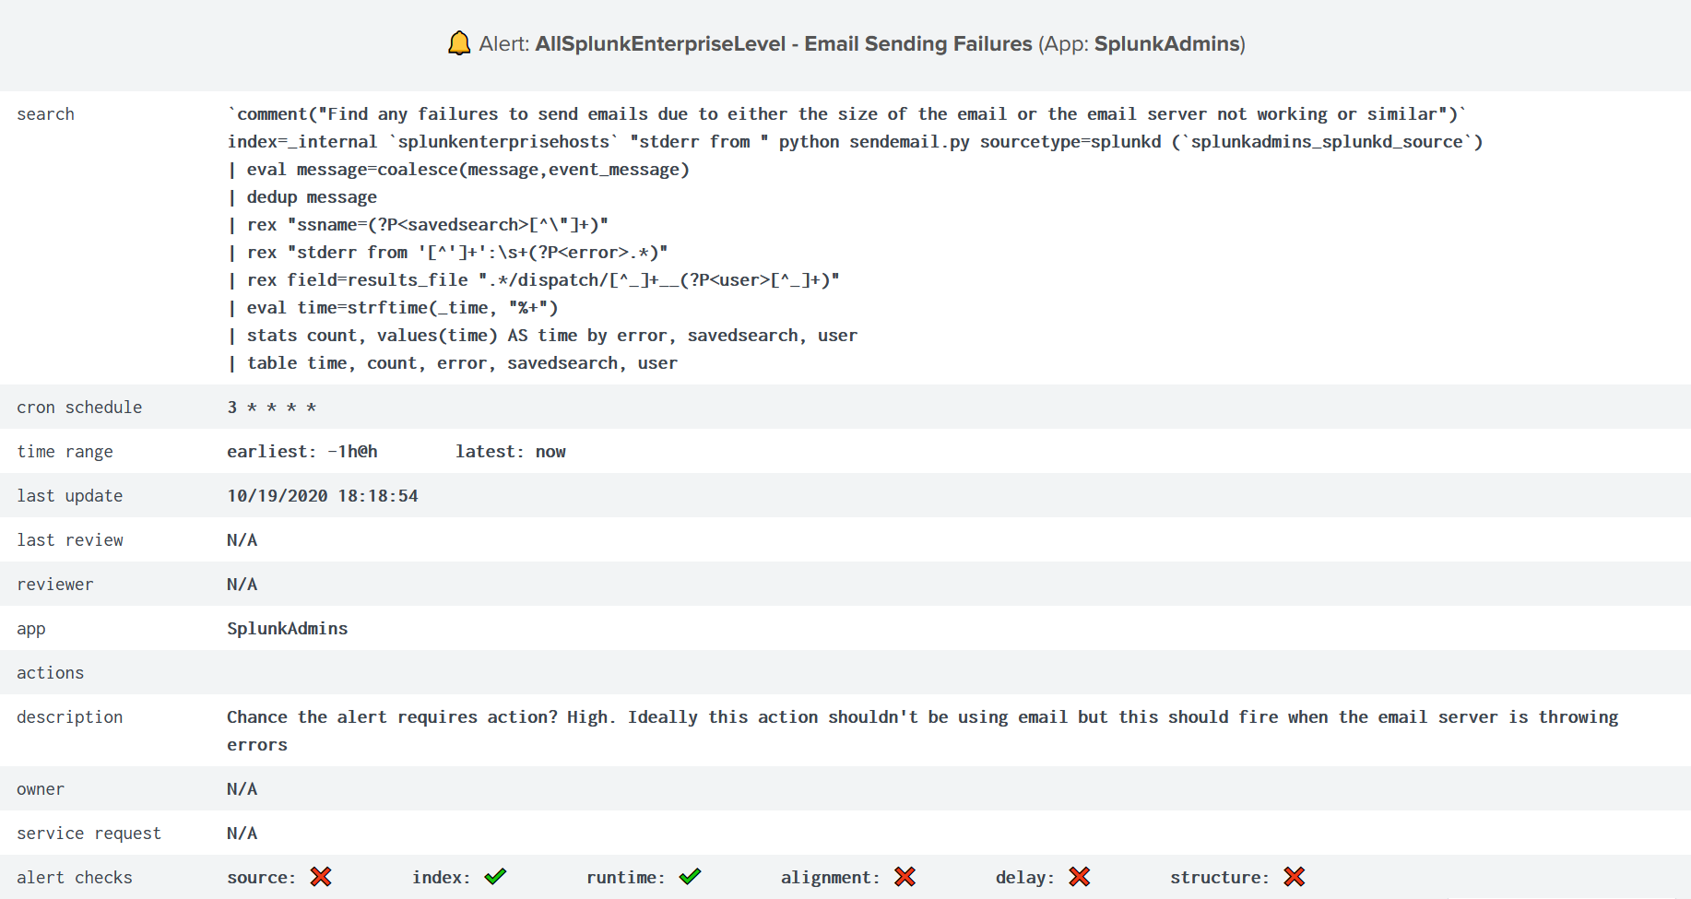The image size is (1691, 899).
Task: Click the alert bell icon in the header
Action: point(459,43)
